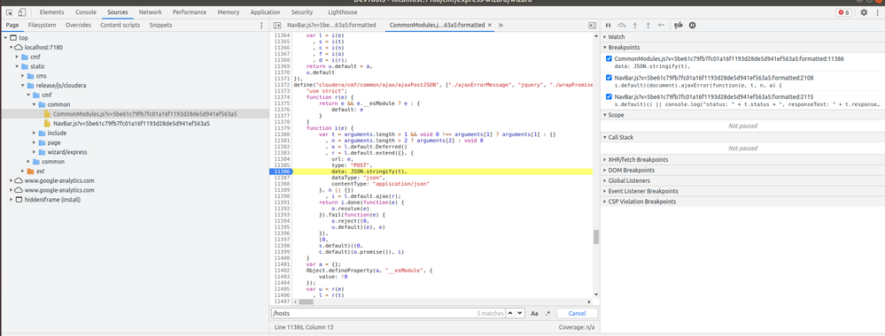Collapse the localhost:7180 tree node

(12, 48)
